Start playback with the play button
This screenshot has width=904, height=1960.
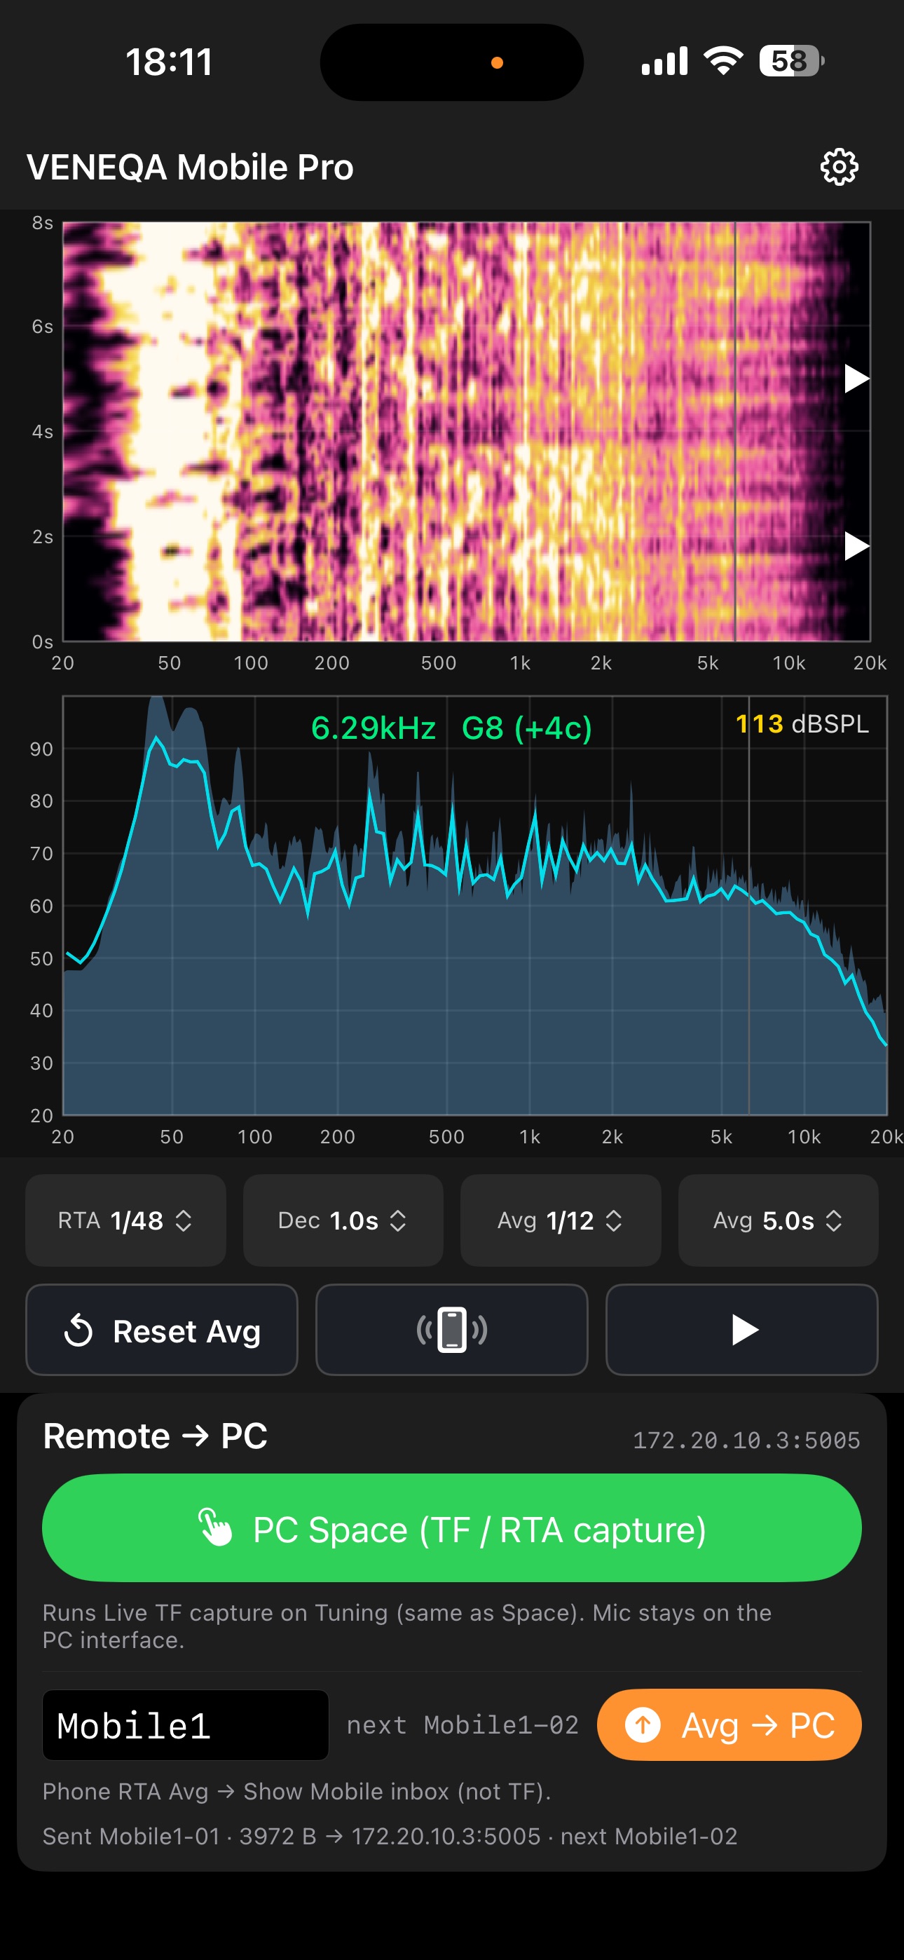point(742,1329)
